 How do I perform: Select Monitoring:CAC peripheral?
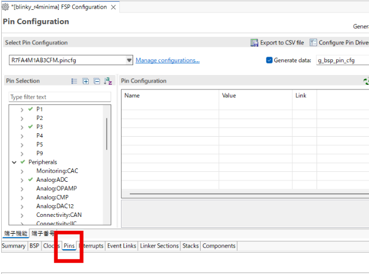point(57,171)
